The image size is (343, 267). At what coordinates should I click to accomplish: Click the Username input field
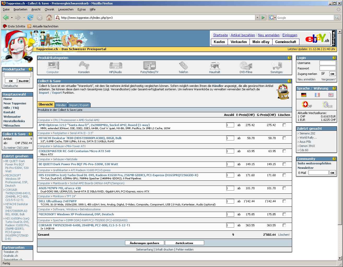pyautogui.click(x=328, y=63)
